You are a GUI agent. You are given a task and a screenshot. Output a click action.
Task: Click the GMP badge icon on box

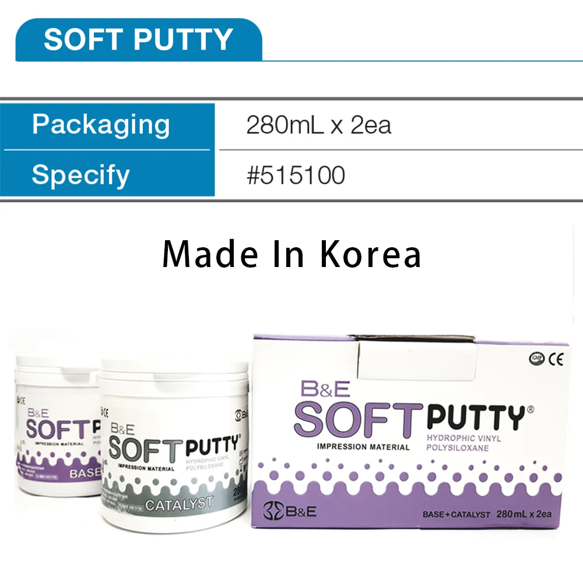point(537,359)
